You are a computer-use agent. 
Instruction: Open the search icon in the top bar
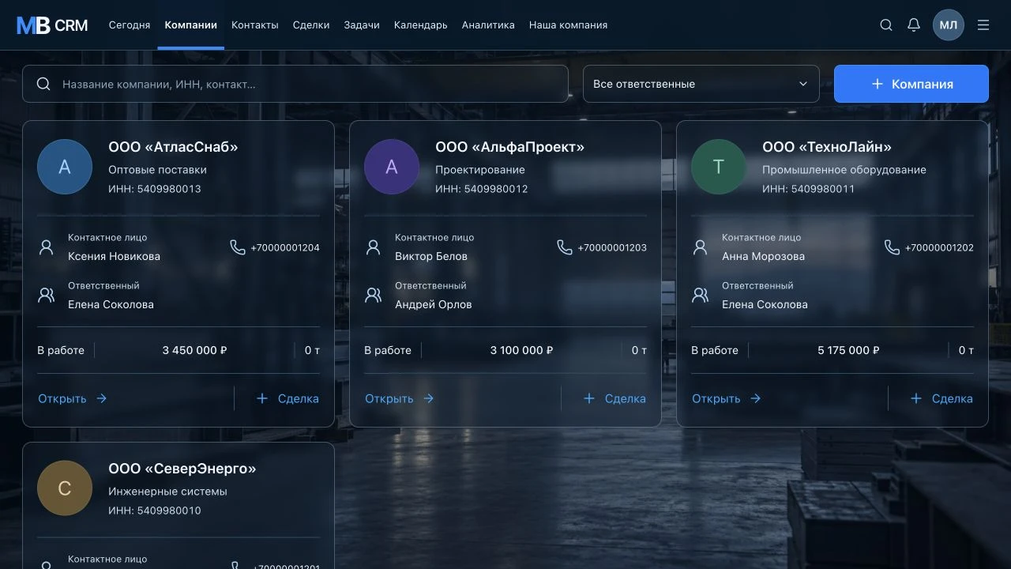(886, 25)
